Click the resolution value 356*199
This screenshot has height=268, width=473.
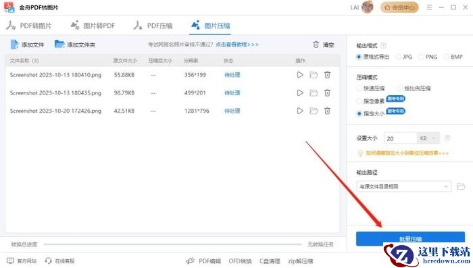195,75
